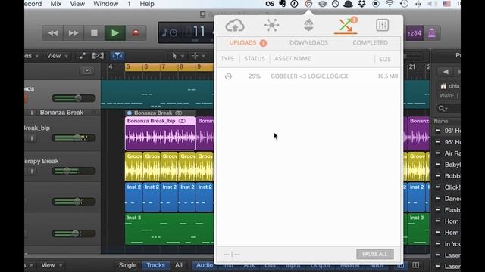Open the Dropbox menu bar icon

coord(361,4)
